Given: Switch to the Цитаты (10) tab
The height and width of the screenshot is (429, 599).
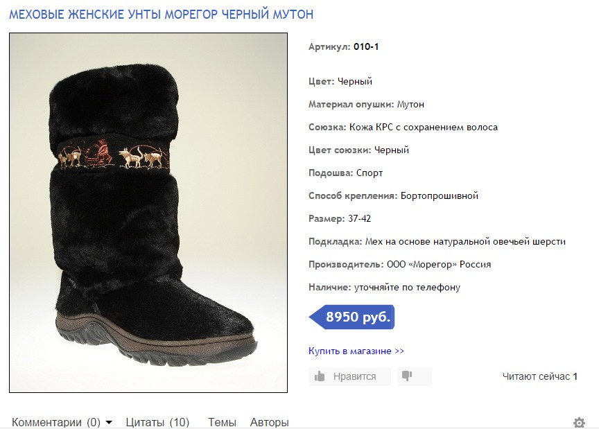Looking at the screenshot, I should (x=157, y=422).
